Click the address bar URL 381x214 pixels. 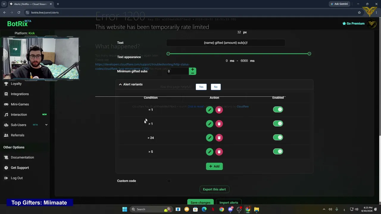tap(45, 12)
